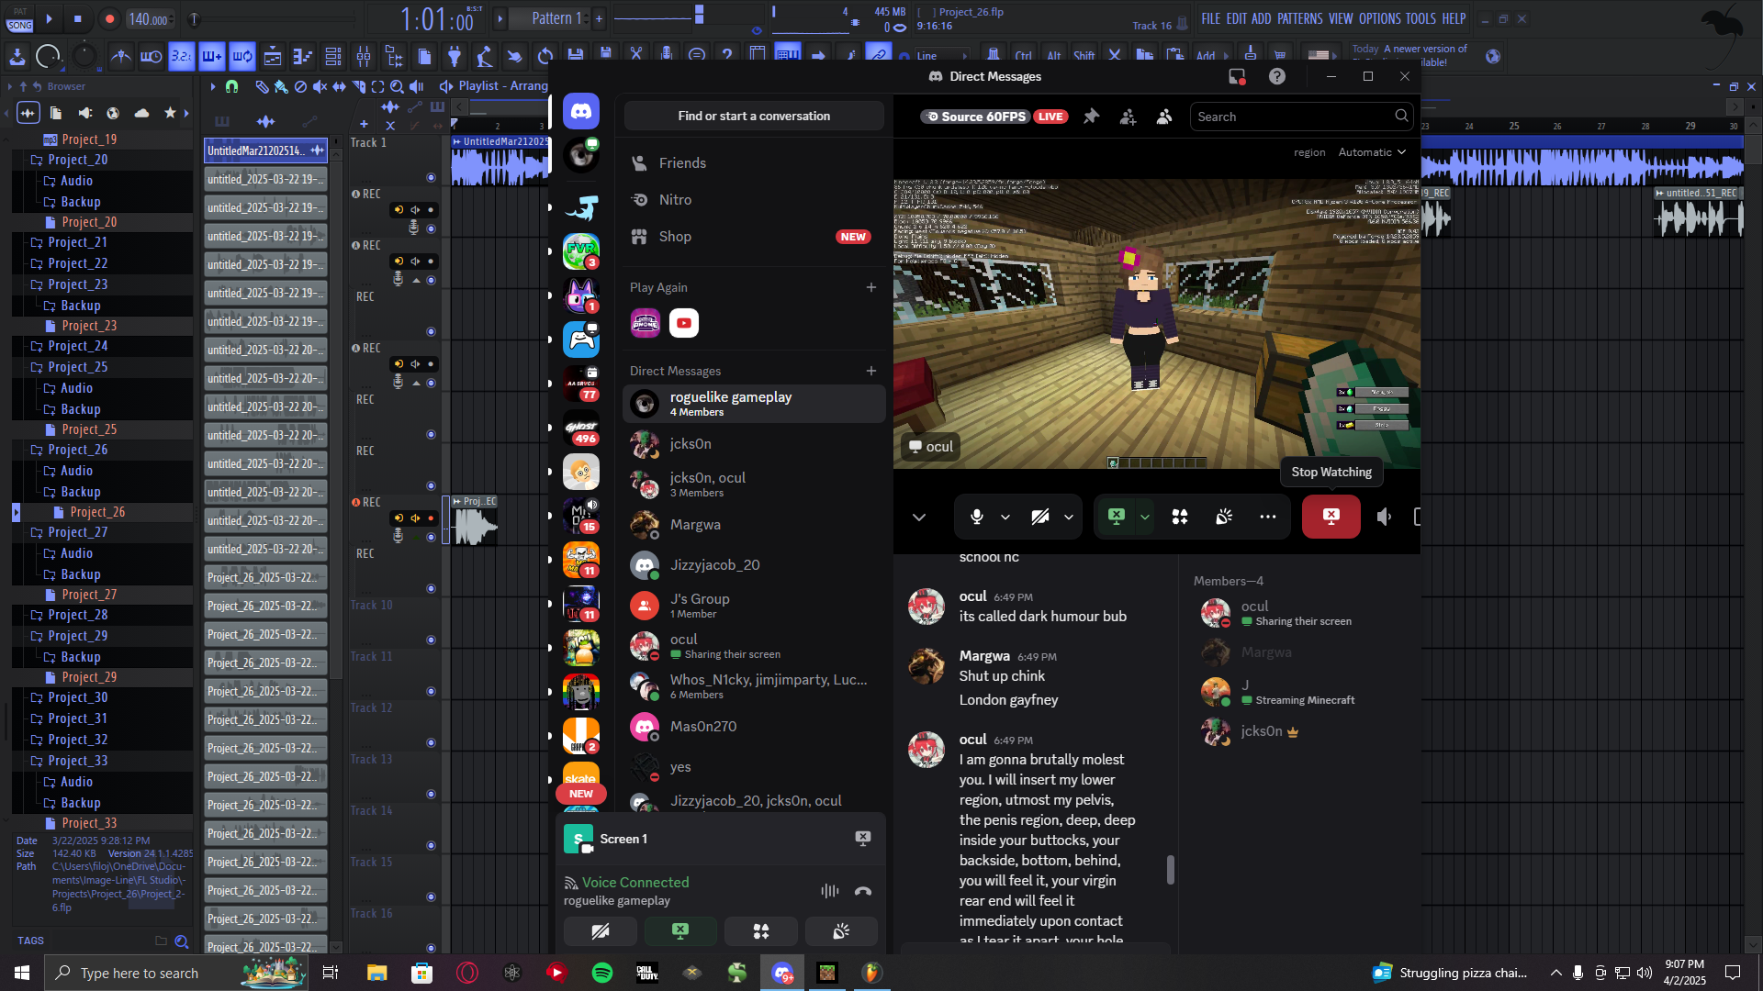The height and width of the screenshot is (991, 1763).
Task: Open the activities icon in call controls
Action: click(1180, 518)
